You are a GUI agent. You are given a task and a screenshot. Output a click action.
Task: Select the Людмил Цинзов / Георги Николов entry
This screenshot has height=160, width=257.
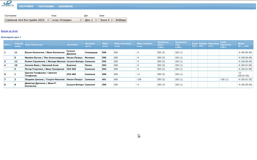45,79
